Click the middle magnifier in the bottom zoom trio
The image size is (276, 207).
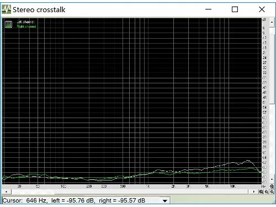[x=267, y=192]
